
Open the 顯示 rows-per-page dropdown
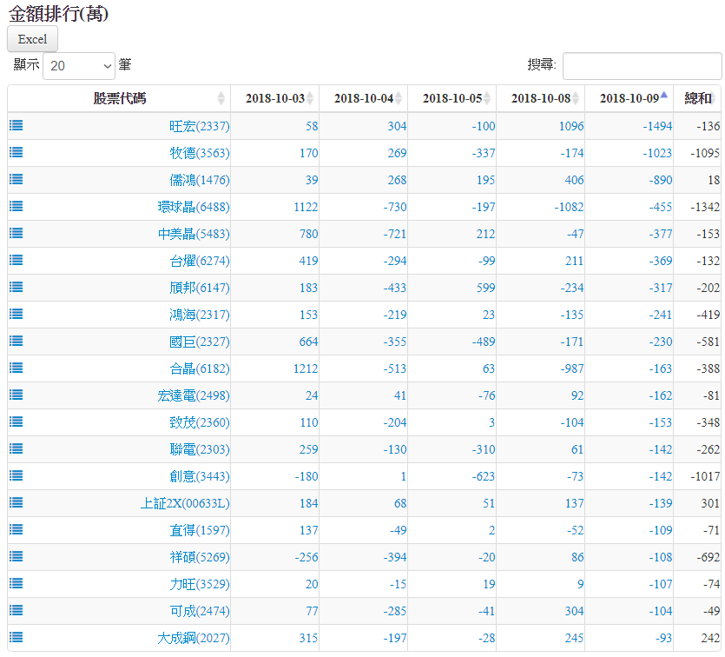79,65
